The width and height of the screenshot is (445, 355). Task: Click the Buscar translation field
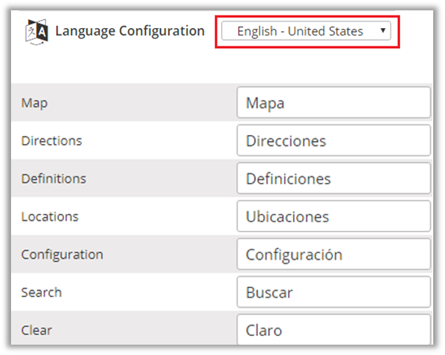333,292
